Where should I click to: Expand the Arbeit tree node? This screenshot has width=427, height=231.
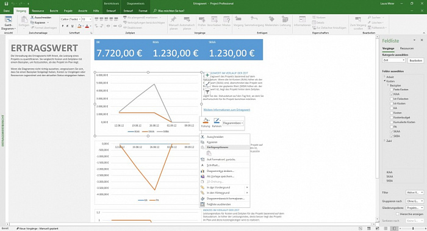point(384,77)
